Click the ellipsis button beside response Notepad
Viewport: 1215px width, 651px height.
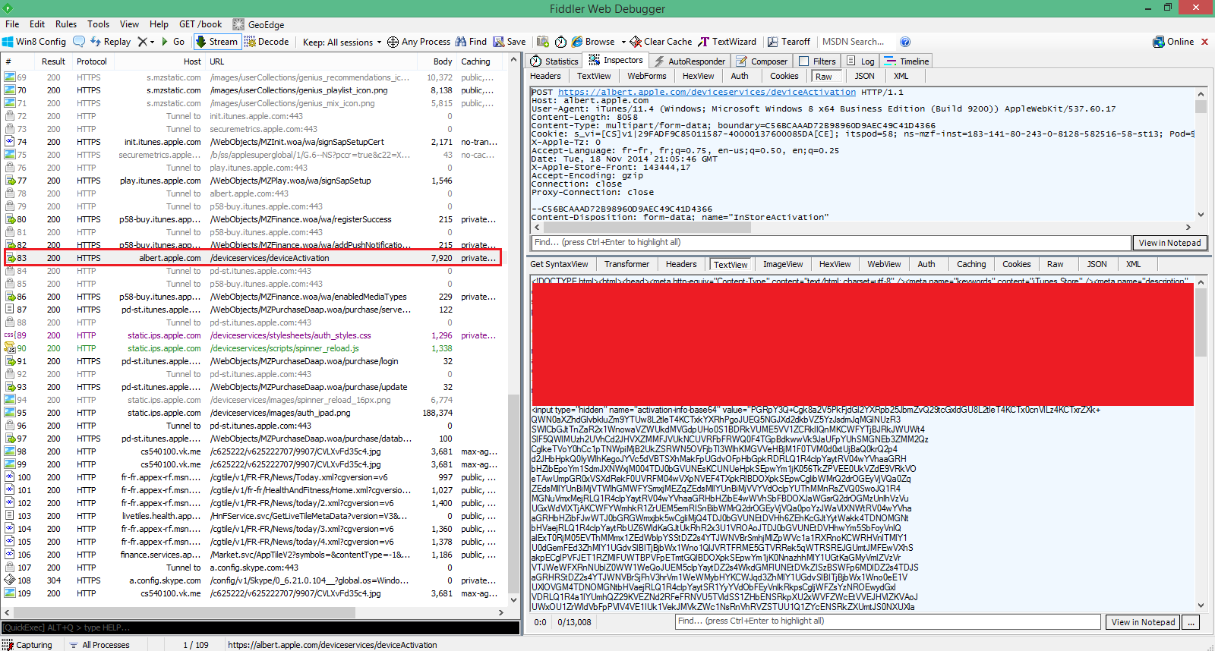1192,622
